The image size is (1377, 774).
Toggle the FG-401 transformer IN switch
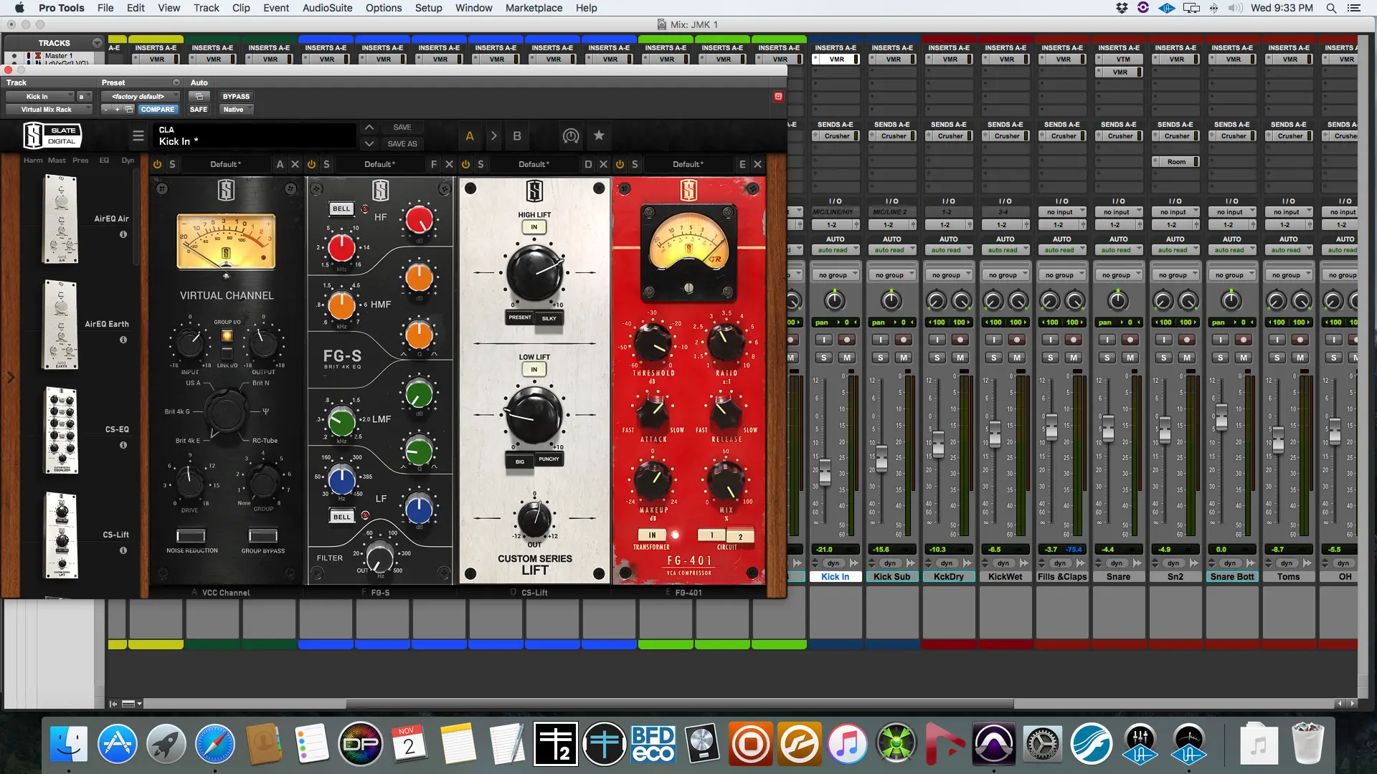pos(652,535)
